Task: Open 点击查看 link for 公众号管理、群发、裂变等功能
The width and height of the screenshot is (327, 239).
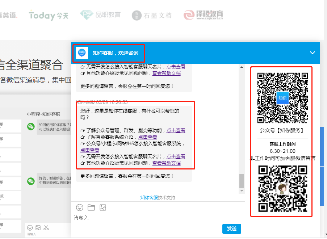Action: click(x=176, y=131)
